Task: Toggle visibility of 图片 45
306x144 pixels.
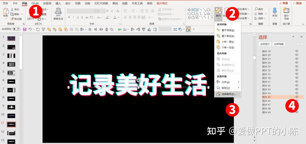Action: [297, 97]
